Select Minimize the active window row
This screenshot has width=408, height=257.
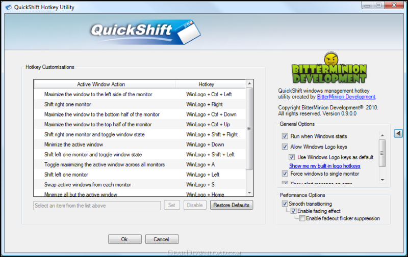click(140, 145)
